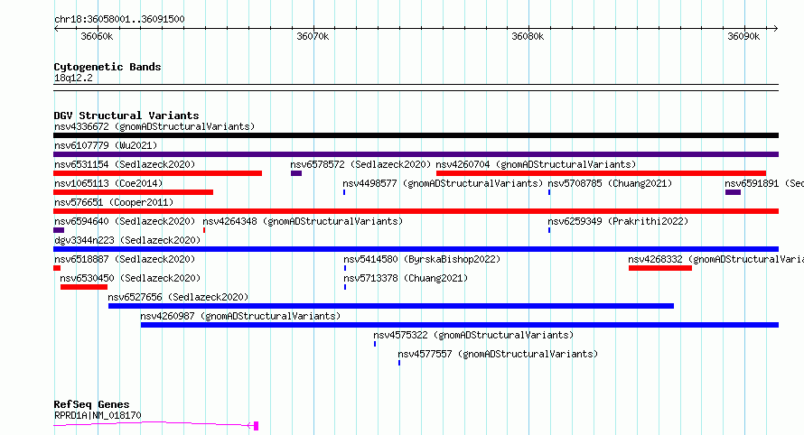Click the chr18:36058001..36091500 coordinate text

(x=119, y=19)
